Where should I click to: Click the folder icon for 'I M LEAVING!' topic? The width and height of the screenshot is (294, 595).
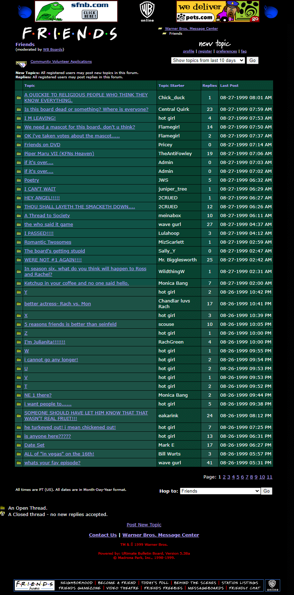pyautogui.click(x=19, y=118)
